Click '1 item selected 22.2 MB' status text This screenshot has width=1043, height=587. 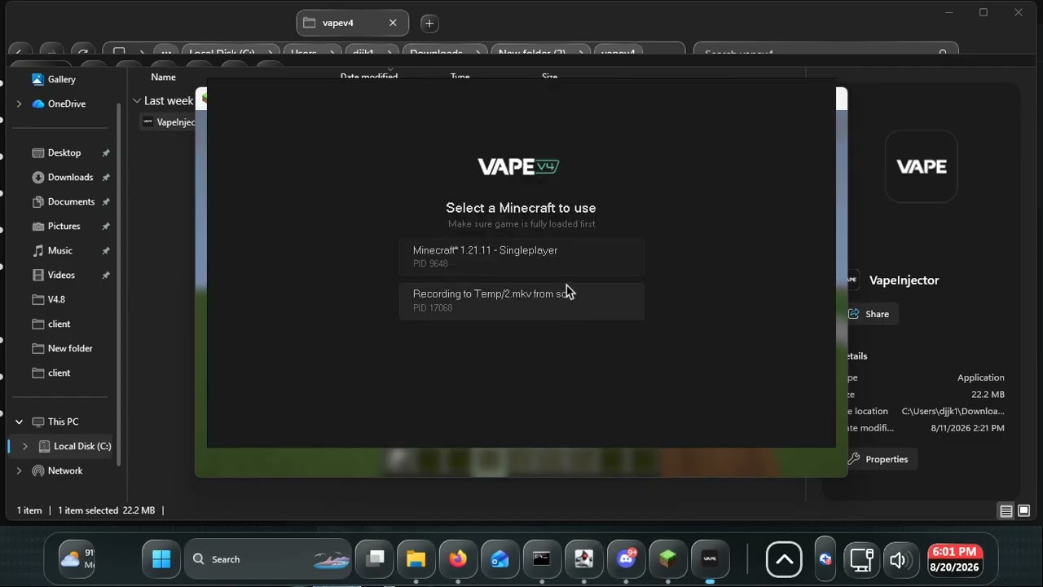pos(106,510)
